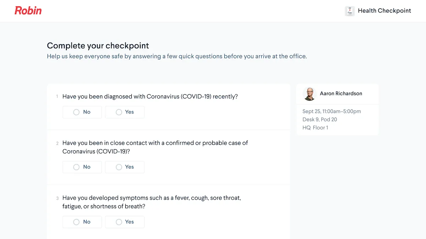Click the Complete your checkpoint heading
The image size is (426, 239).
(98, 46)
